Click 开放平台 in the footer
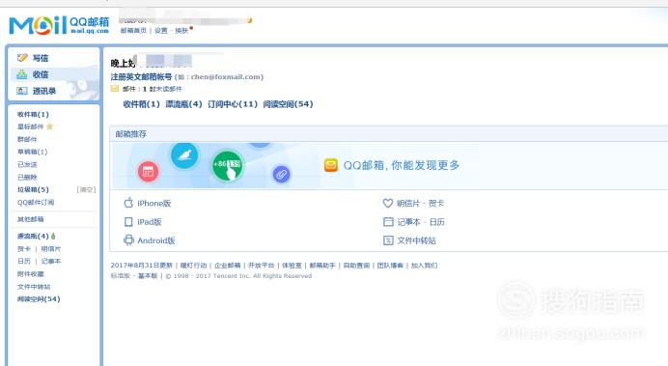668x366 pixels. click(262, 266)
